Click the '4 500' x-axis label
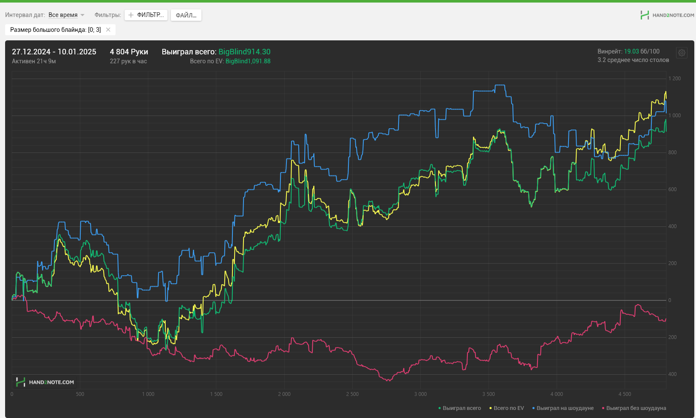The width and height of the screenshot is (696, 418). (625, 394)
